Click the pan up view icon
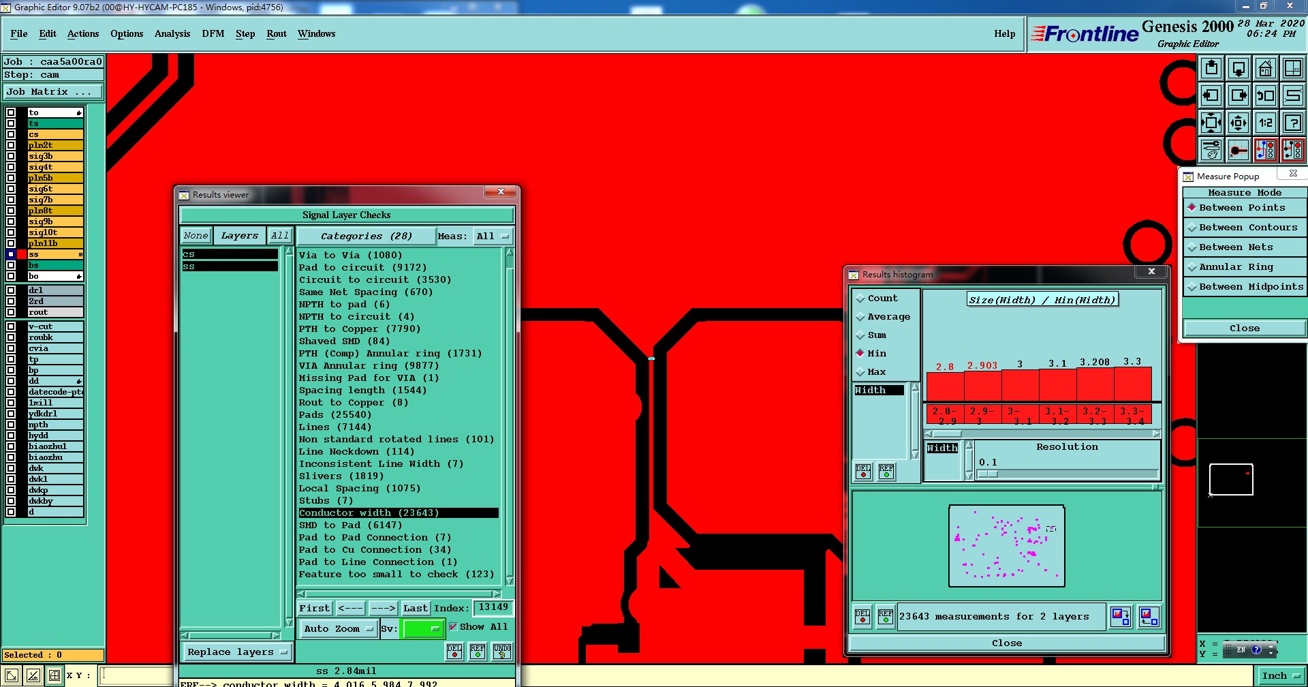Screen dimensions: 1308x687 tap(1211, 68)
